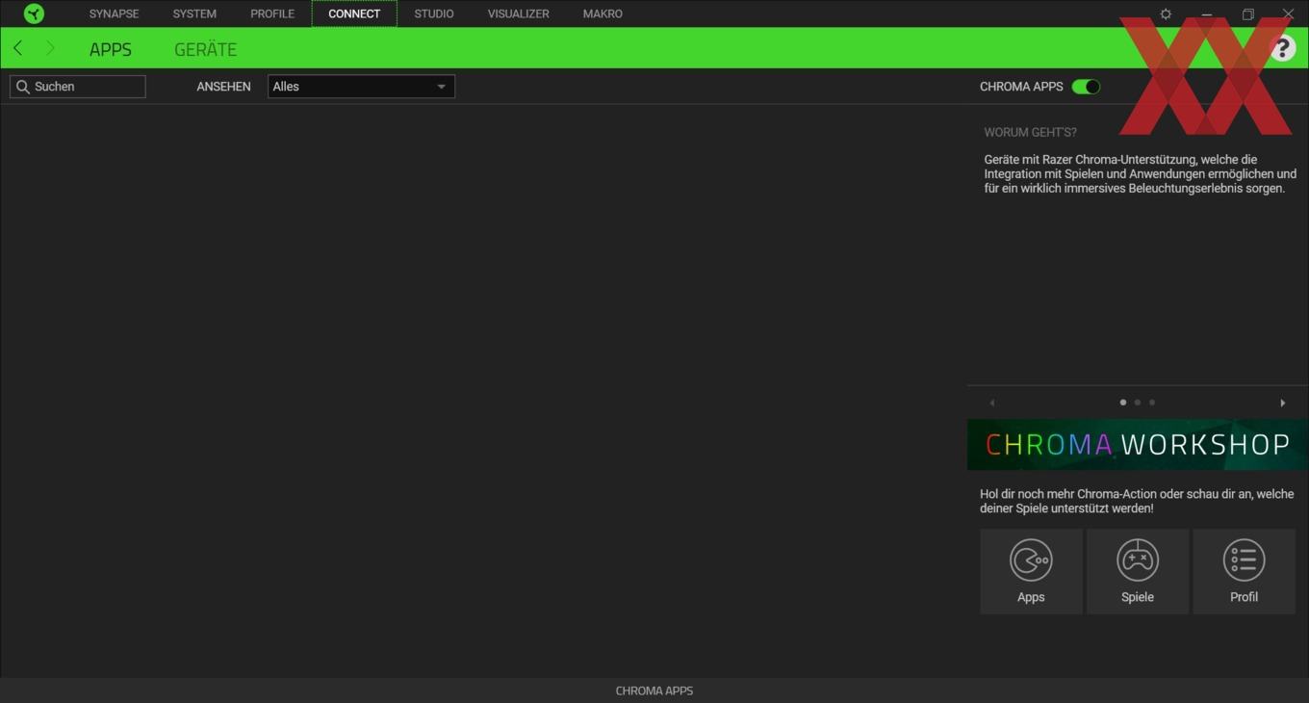This screenshot has width=1309, height=703.
Task: Click the Chroma Workshop banner
Action: [x=1138, y=444]
